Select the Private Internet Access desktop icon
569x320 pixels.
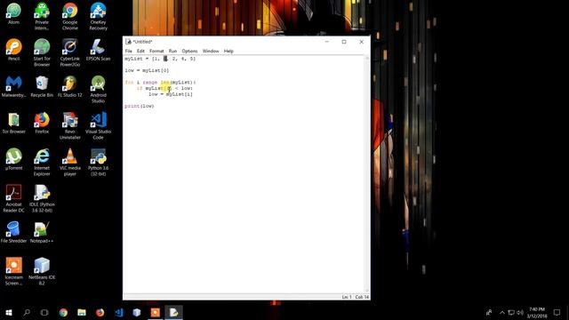point(42,16)
